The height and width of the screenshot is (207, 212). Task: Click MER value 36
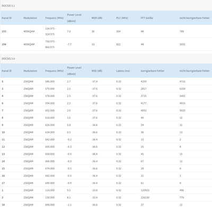pos(93,31)
